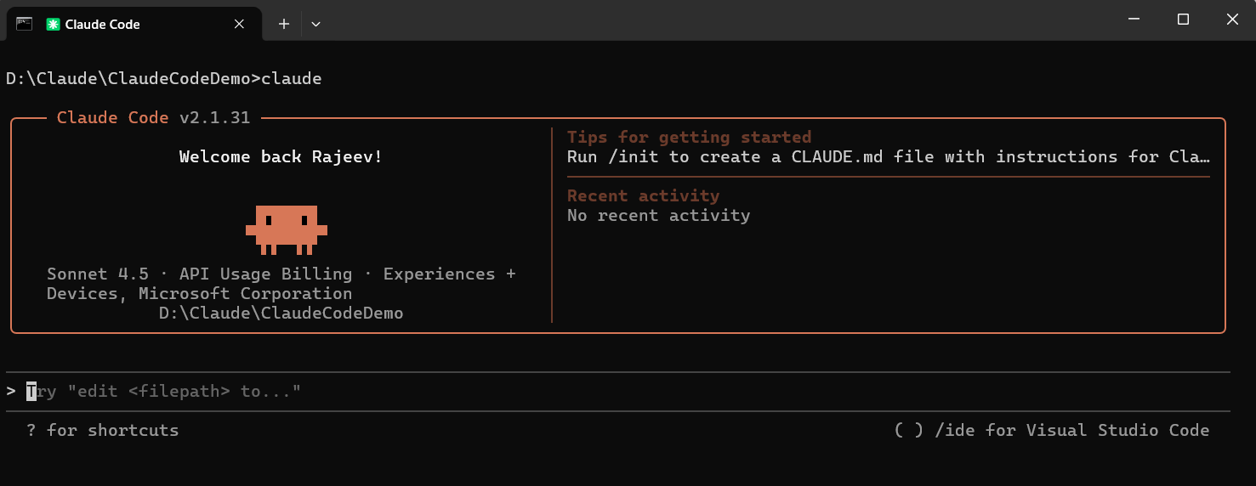This screenshot has width=1256, height=486.
Task: Click the D:\Claude\ClaudeCodeDemo path in welcome box
Action: coord(281,313)
